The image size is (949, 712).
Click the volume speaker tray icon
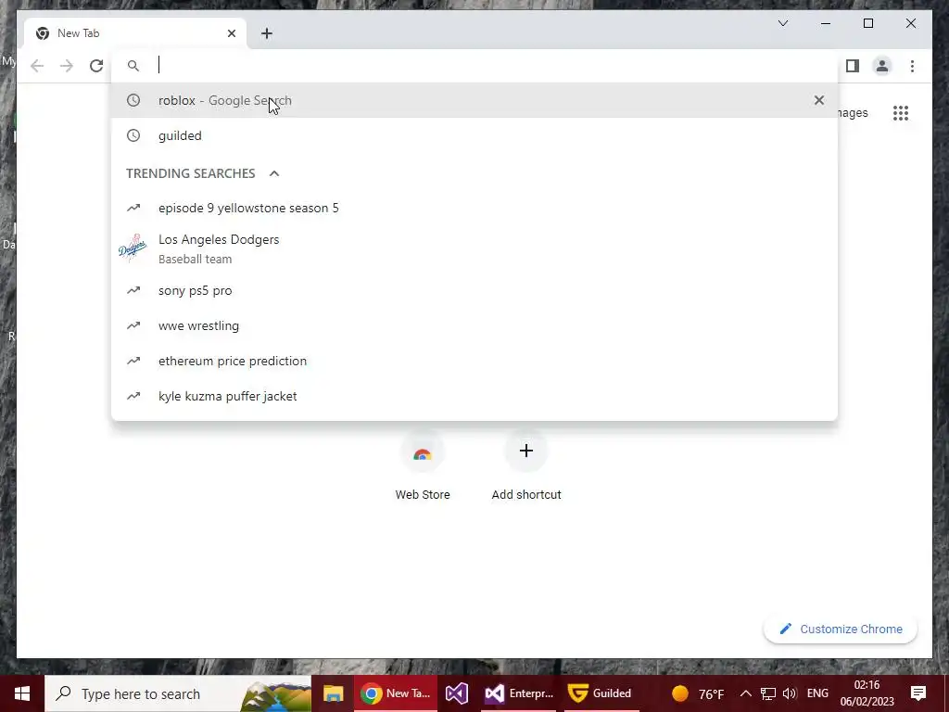789,693
